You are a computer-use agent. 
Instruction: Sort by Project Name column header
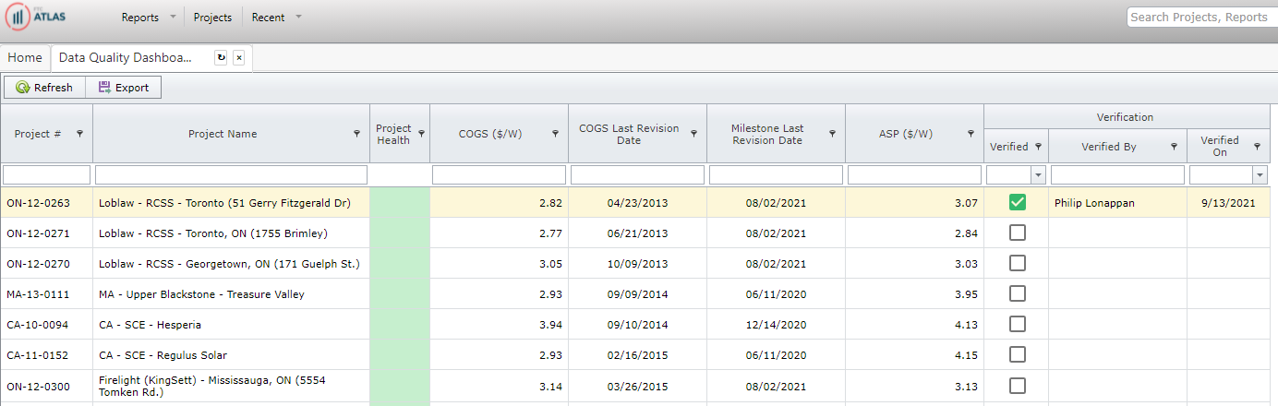[223, 134]
